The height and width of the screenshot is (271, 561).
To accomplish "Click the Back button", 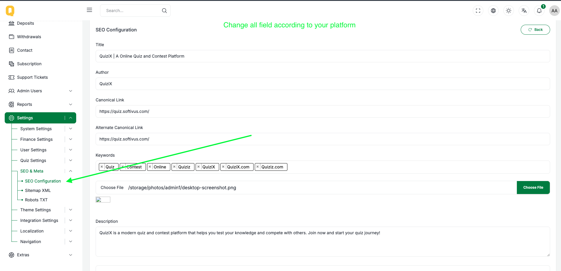I will coord(535,30).
